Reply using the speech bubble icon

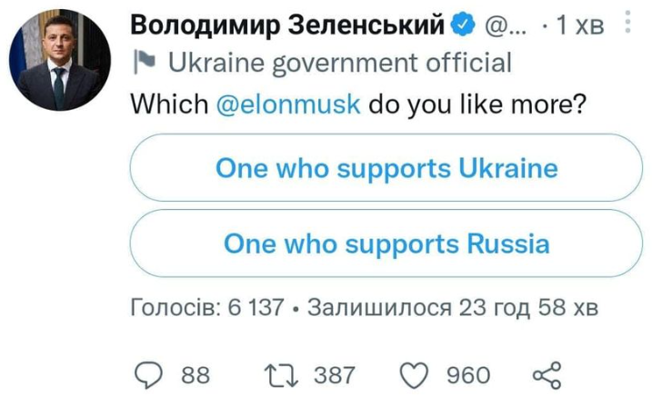coord(149,374)
